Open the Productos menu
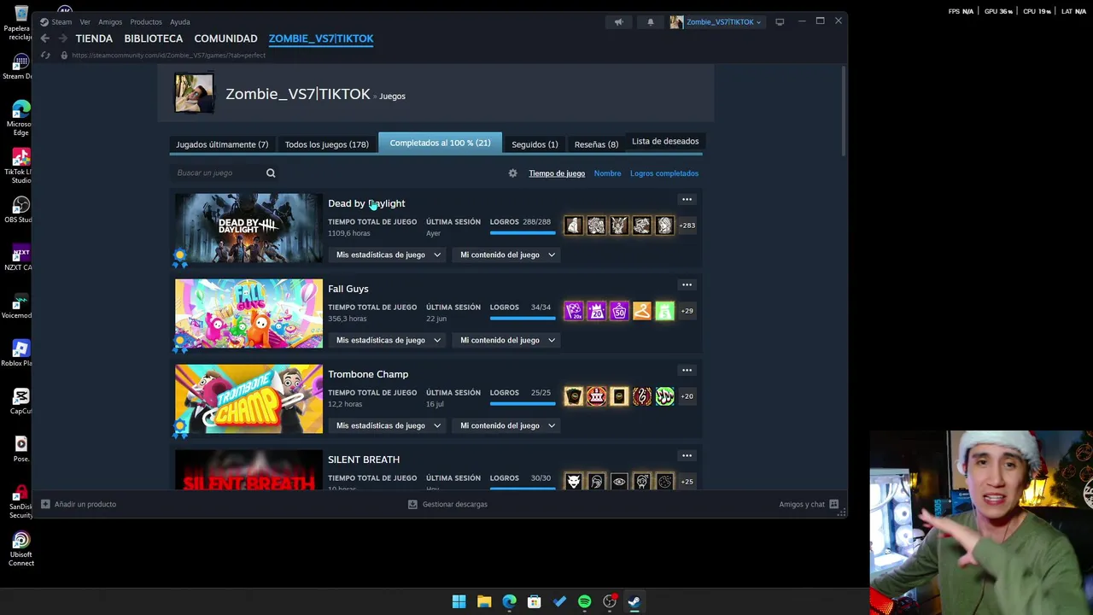 tap(146, 22)
